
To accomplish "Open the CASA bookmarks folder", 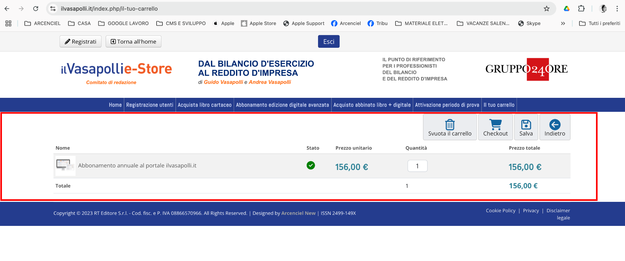I will pos(79,23).
